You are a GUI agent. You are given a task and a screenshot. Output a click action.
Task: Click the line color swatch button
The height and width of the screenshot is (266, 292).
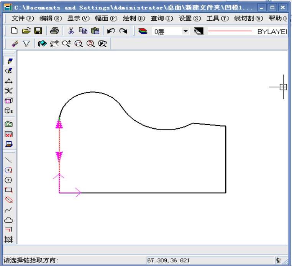tap(198, 32)
